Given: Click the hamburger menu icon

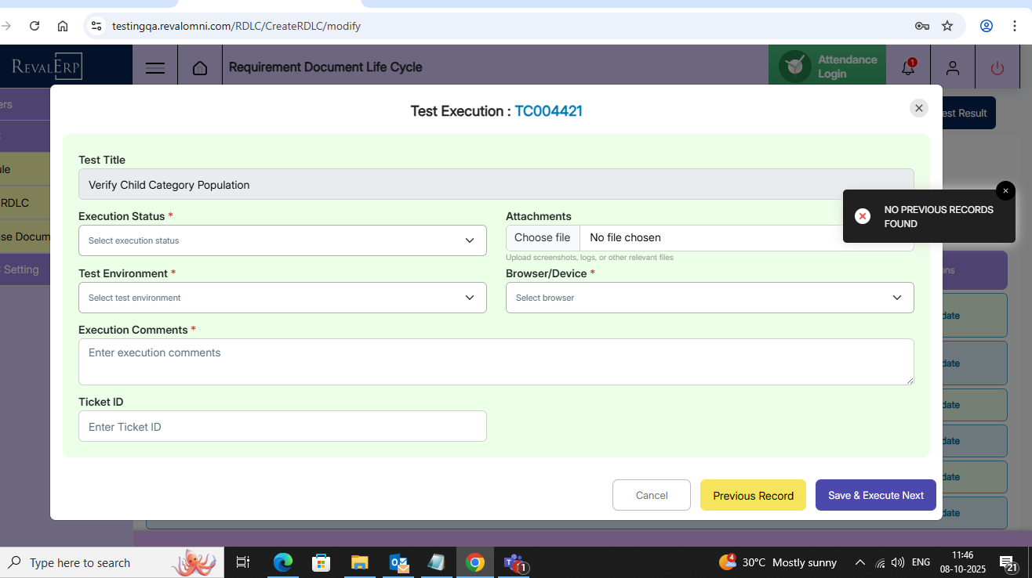Looking at the screenshot, I should 155,68.
